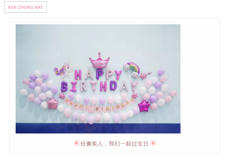Click the small star above the banner's letter H
The height and width of the screenshot is (161, 230).
[x=62, y=96]
